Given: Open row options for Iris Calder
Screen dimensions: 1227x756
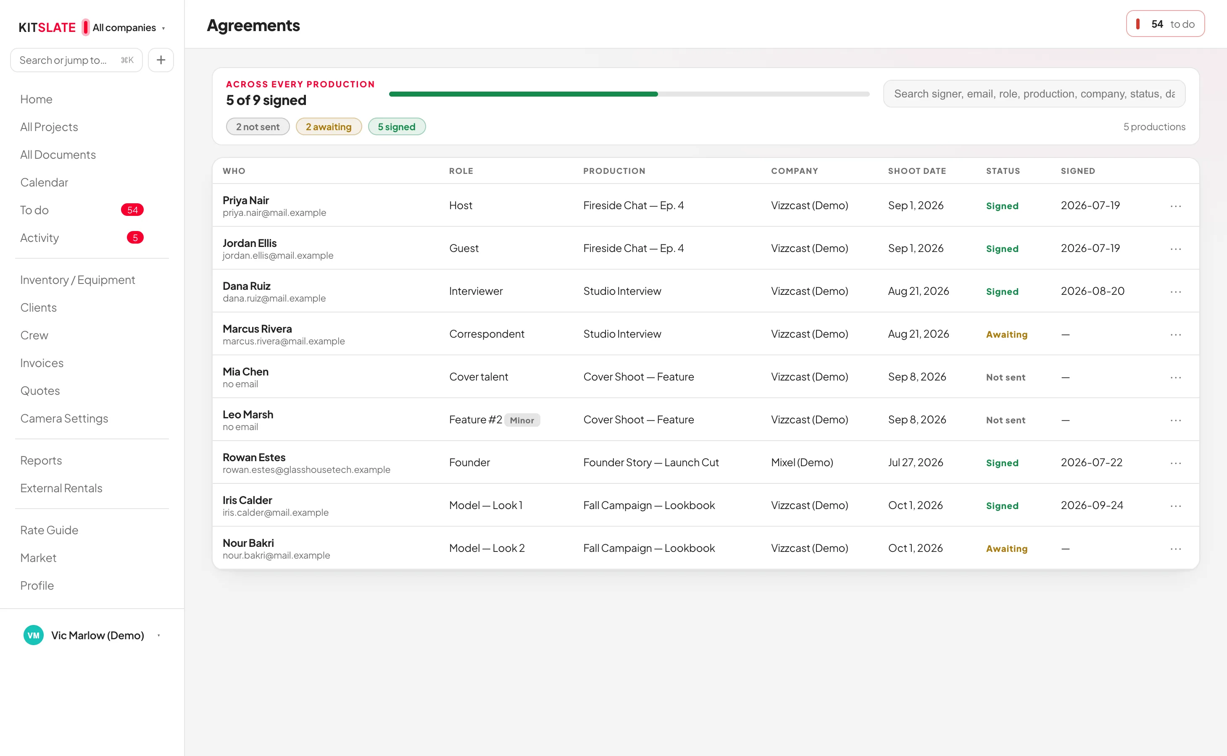Looking at the screenshot, I should (x=1175, y=506).
